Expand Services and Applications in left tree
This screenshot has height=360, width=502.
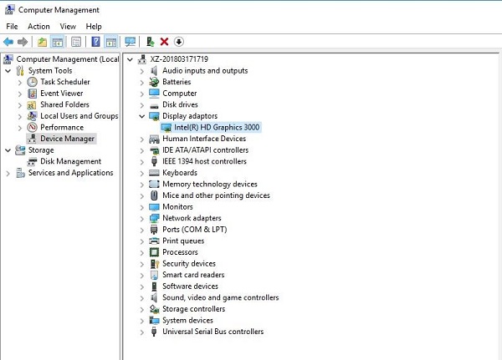8,173
